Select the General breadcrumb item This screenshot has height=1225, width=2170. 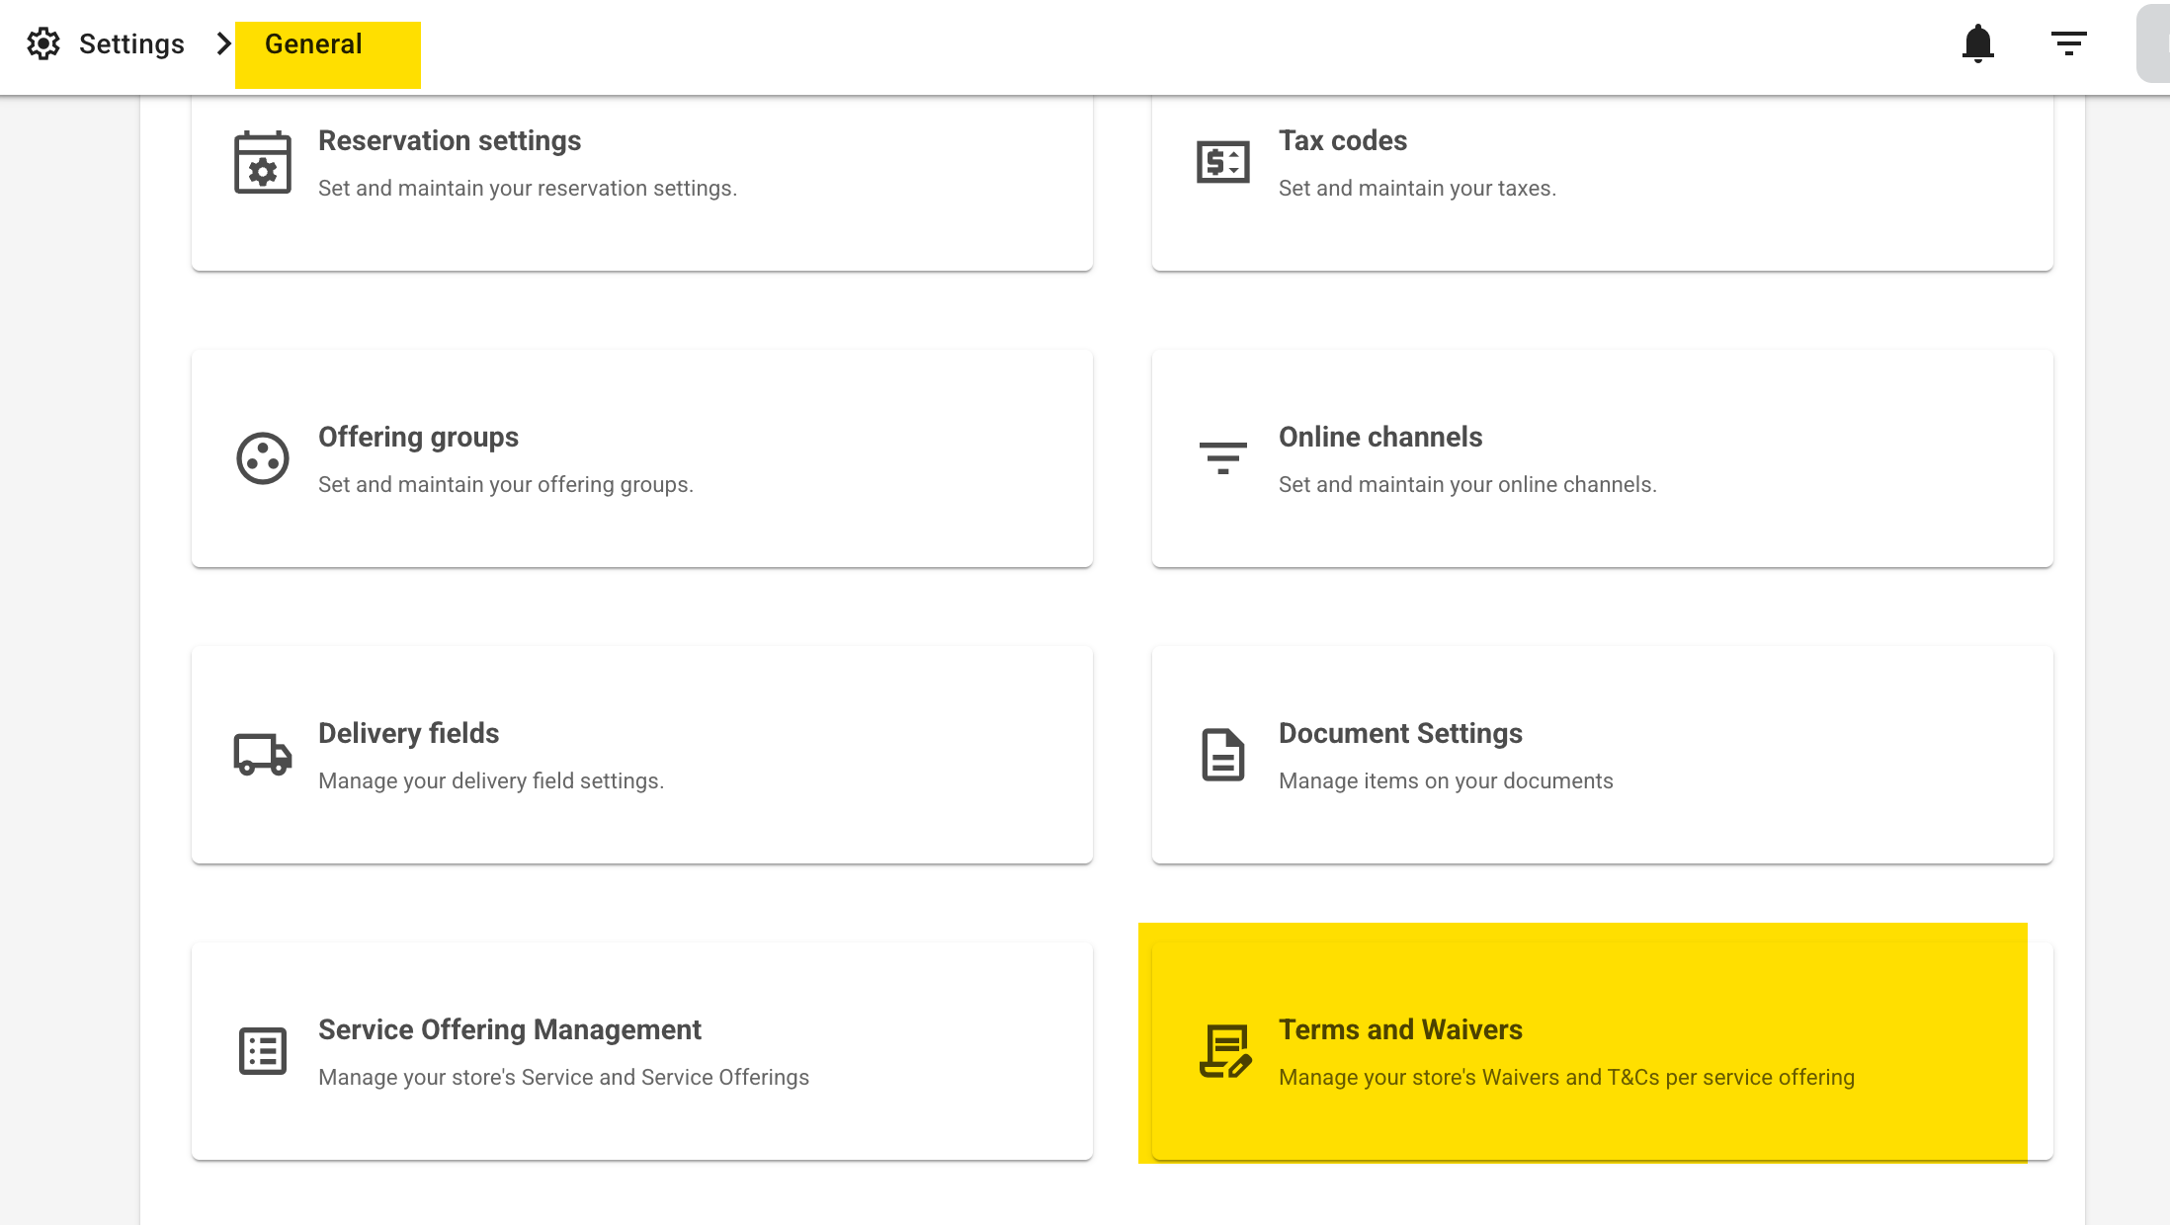(313, 44)
